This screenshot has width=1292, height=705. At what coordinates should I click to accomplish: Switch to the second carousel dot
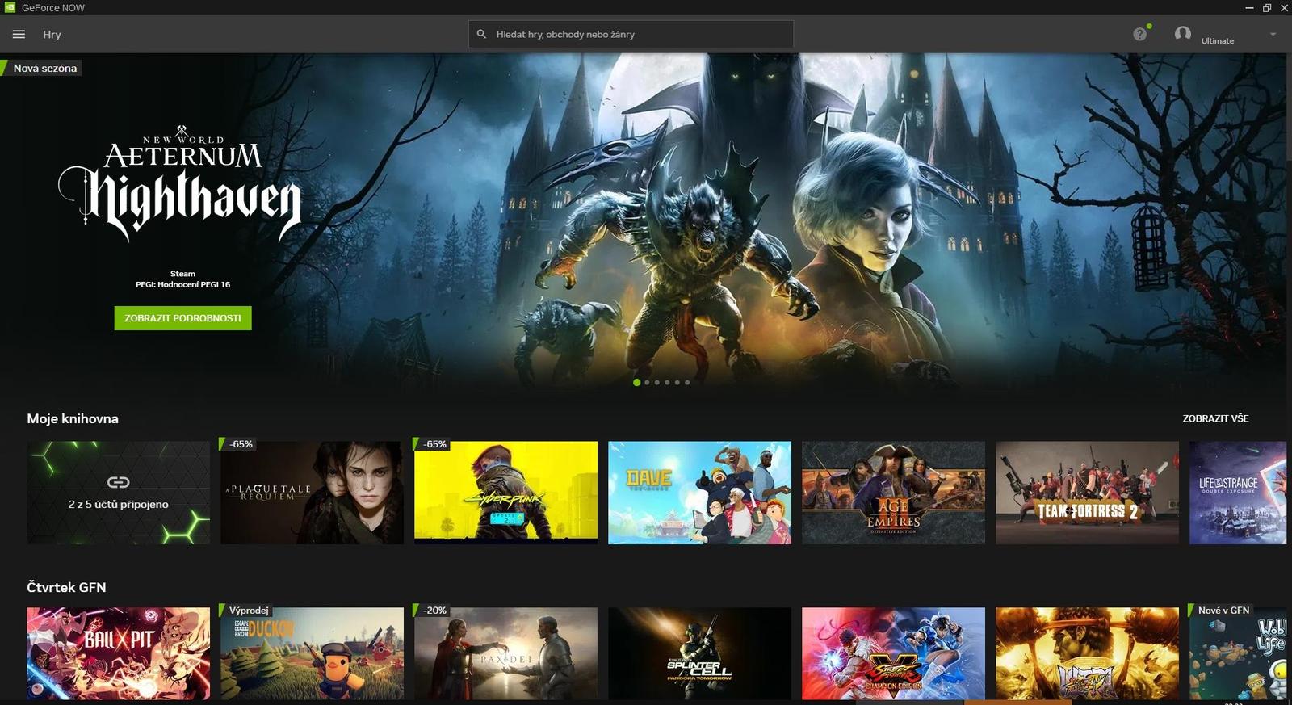[x=647, y=383]
